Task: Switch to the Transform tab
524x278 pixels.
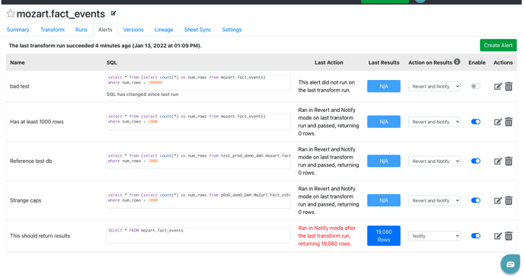Action: (52, 30)
